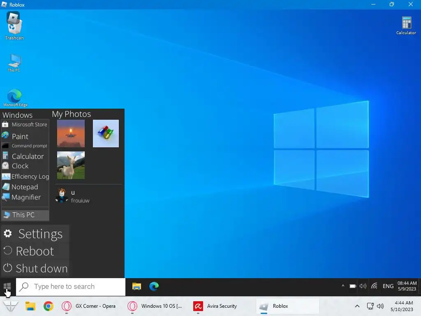Open Command prompt in start menu
The width and height of the screenshot is (421, 316).
(x=25, y=146)
